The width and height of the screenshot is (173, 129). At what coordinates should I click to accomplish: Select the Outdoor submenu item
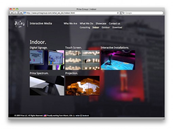105,28
